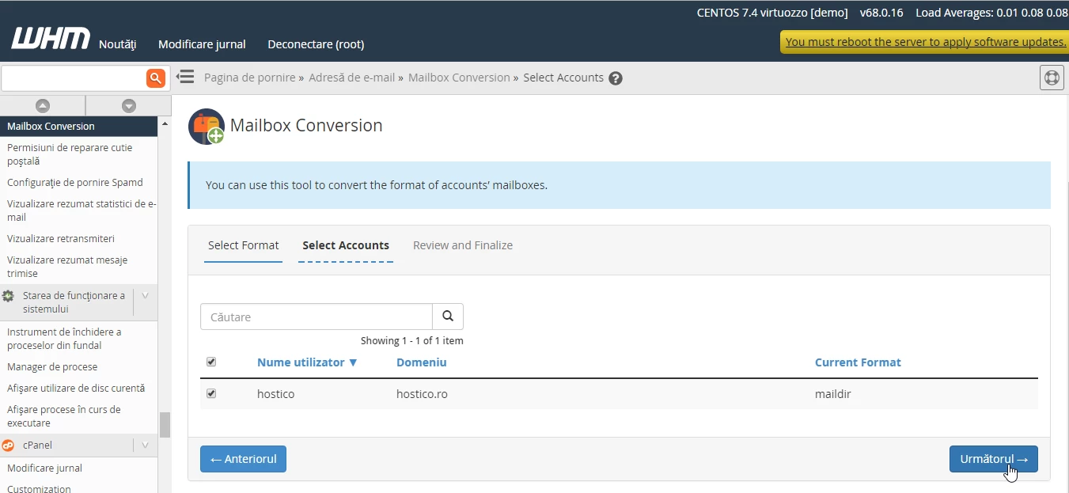Click the WHM logo

(50, 38)
